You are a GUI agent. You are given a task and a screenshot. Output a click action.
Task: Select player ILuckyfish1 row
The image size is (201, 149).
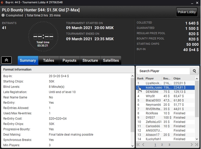pyautogui.click(x=165, y=139)
